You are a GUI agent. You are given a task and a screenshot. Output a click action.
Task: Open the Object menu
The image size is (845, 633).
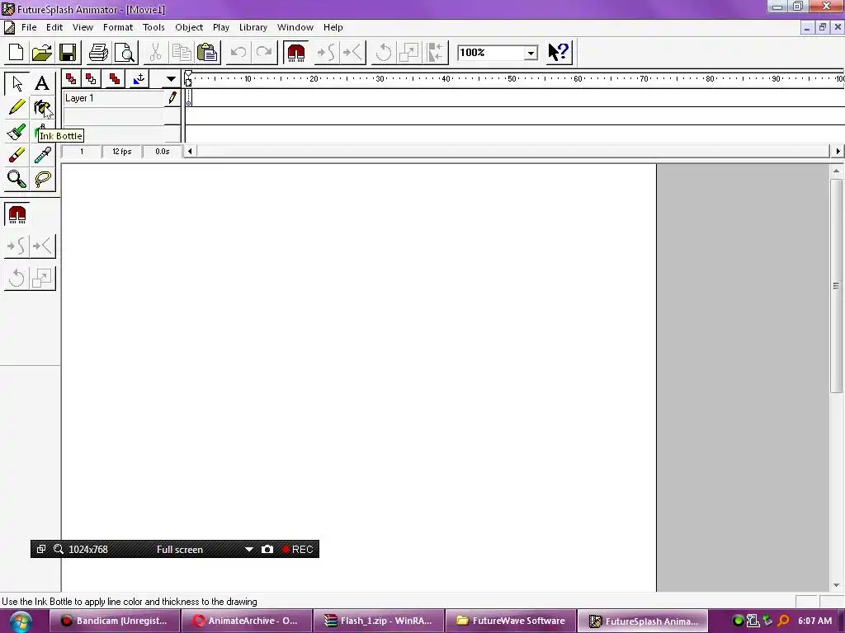tap(189, 27)
